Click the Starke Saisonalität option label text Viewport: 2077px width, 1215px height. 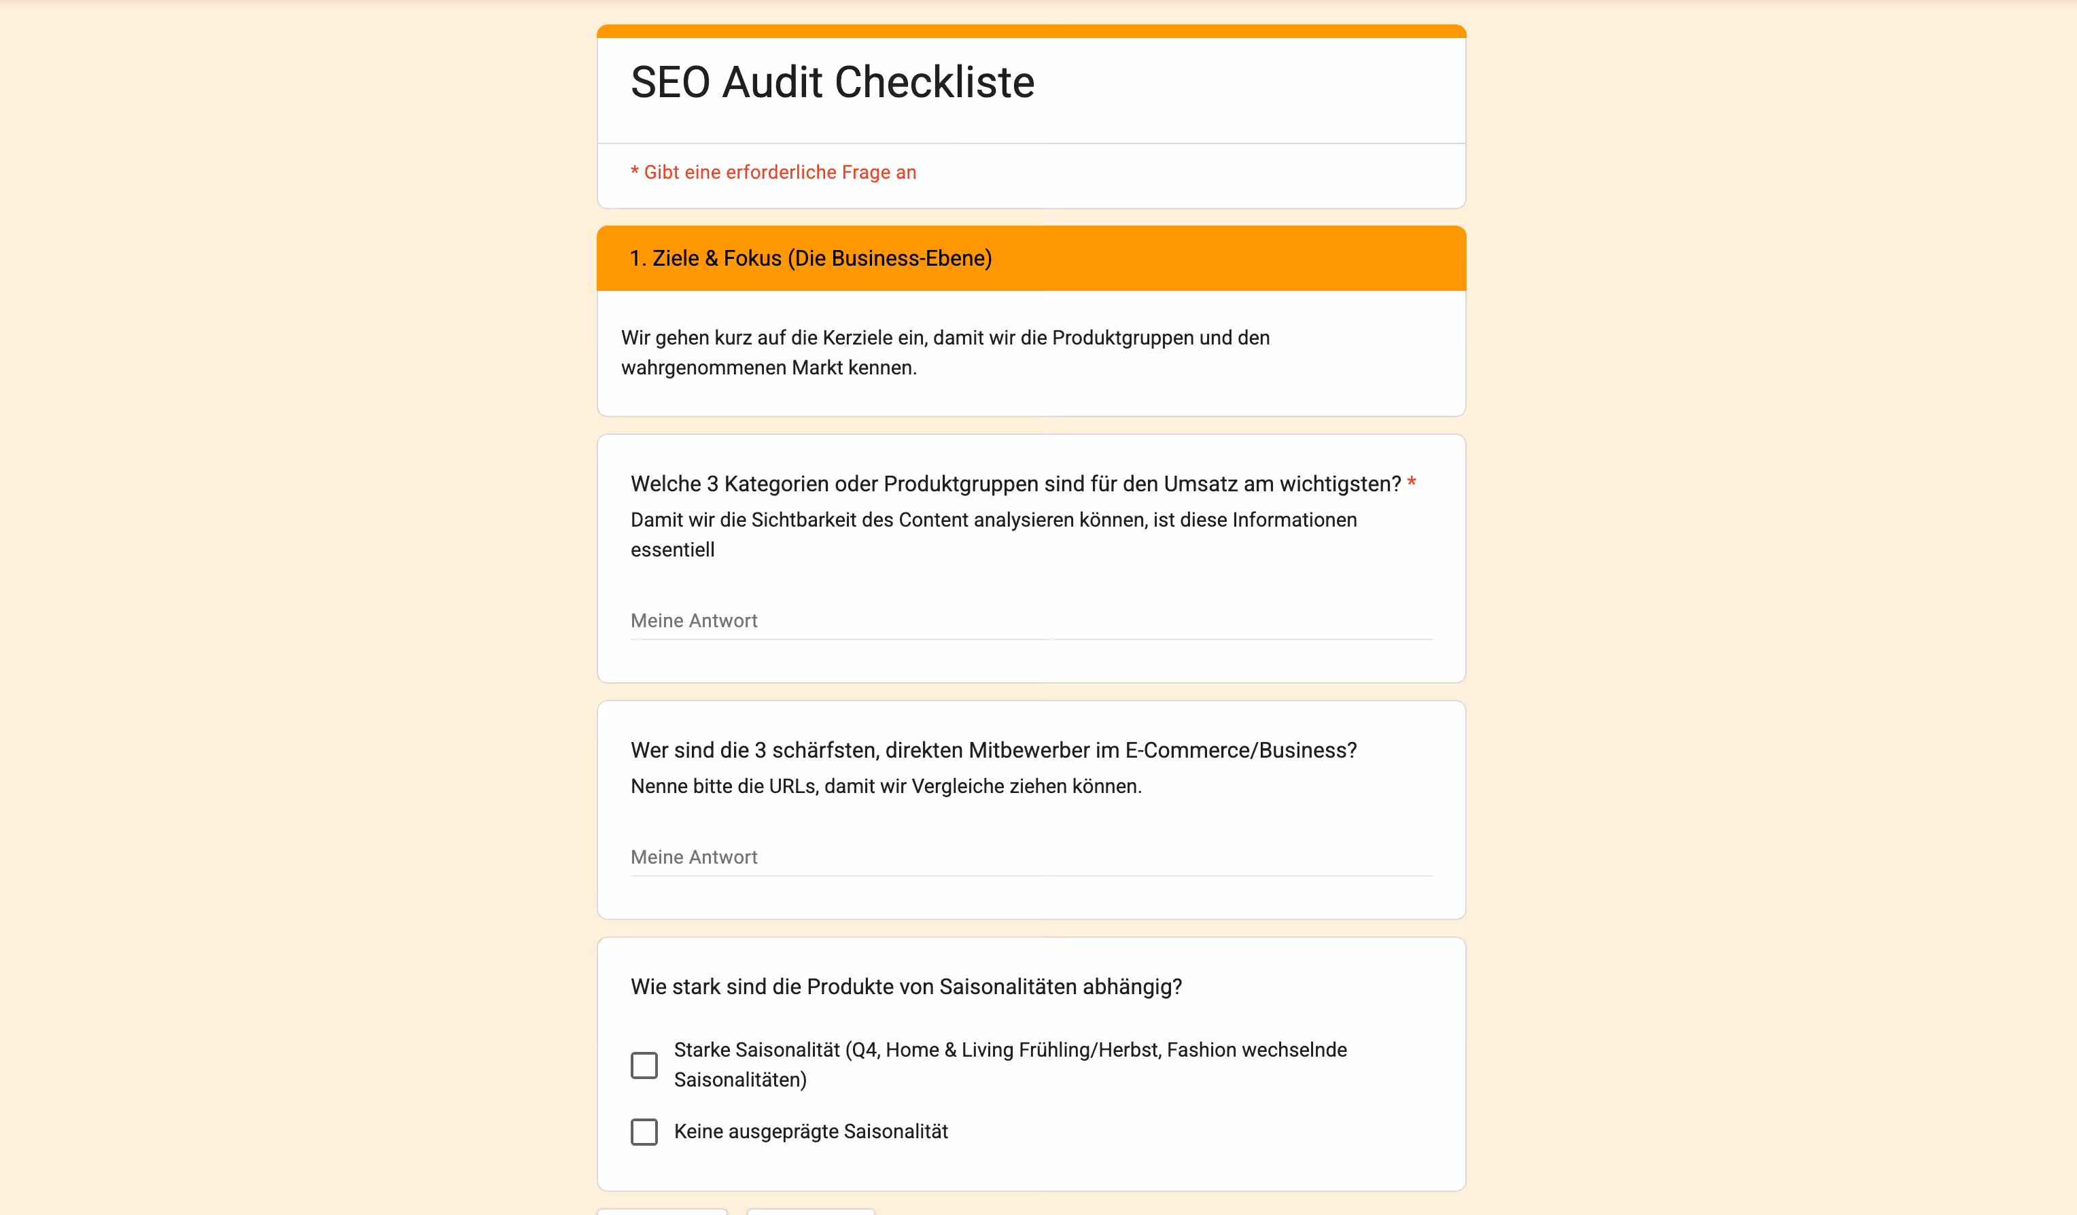coord(1011,1065)
